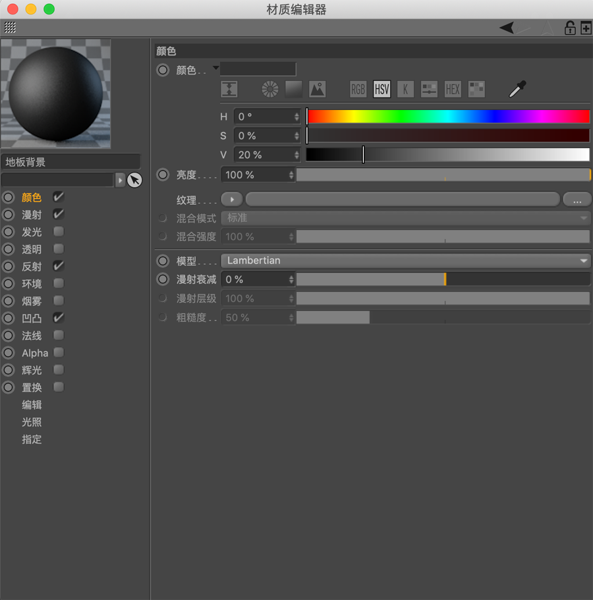Open the color swatches mode

476,89
